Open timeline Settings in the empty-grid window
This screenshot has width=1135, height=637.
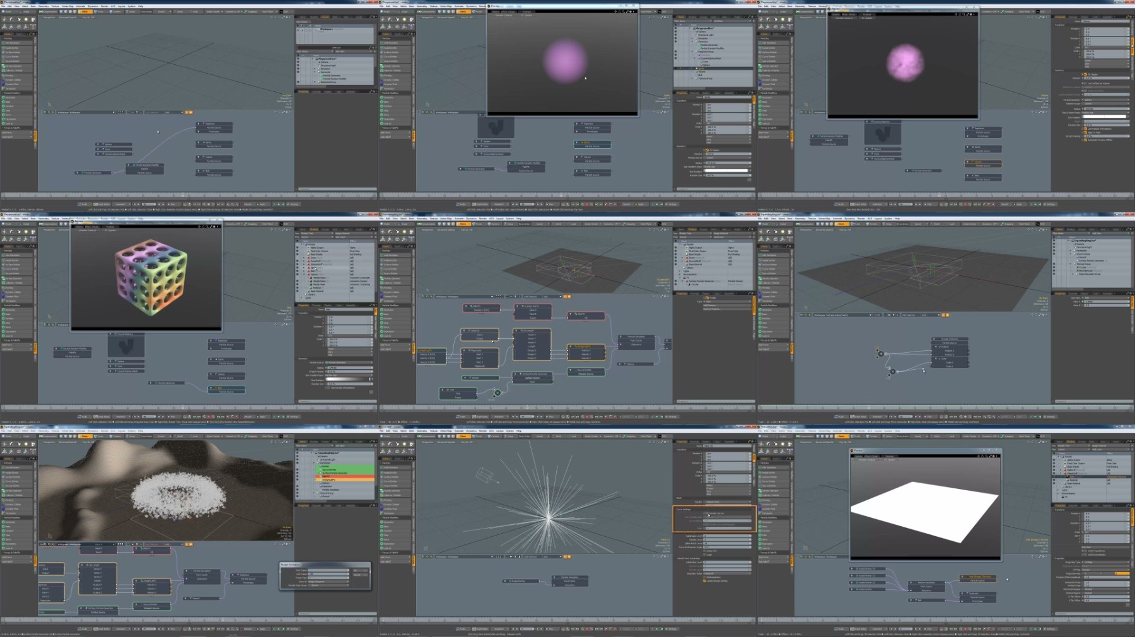click(293, 204)
